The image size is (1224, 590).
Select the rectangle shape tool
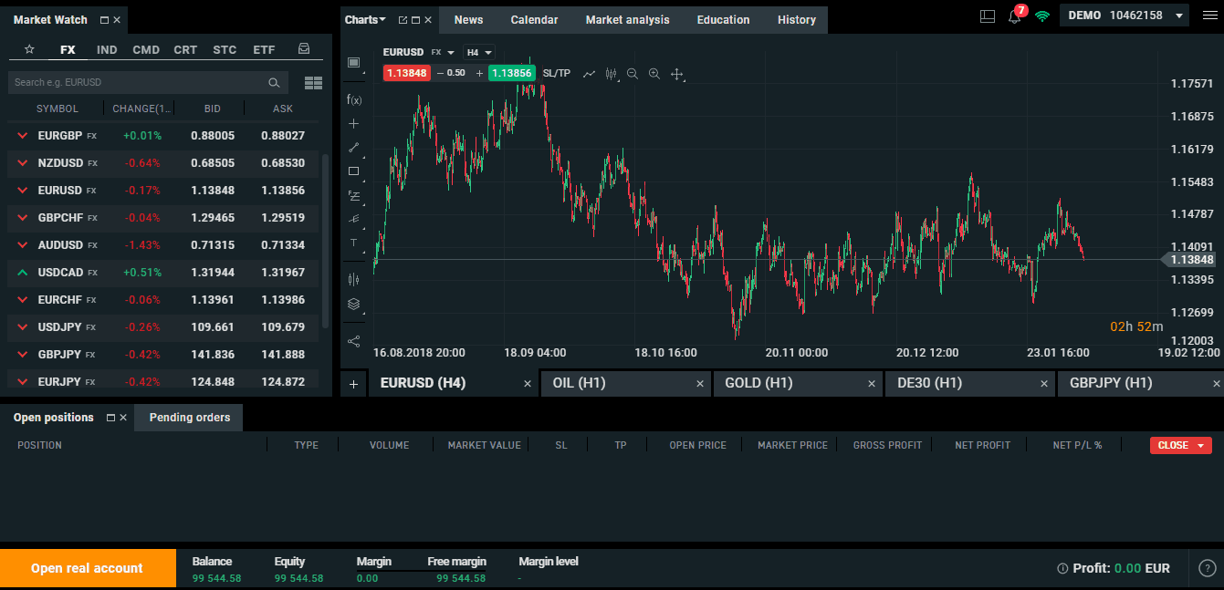354,171
